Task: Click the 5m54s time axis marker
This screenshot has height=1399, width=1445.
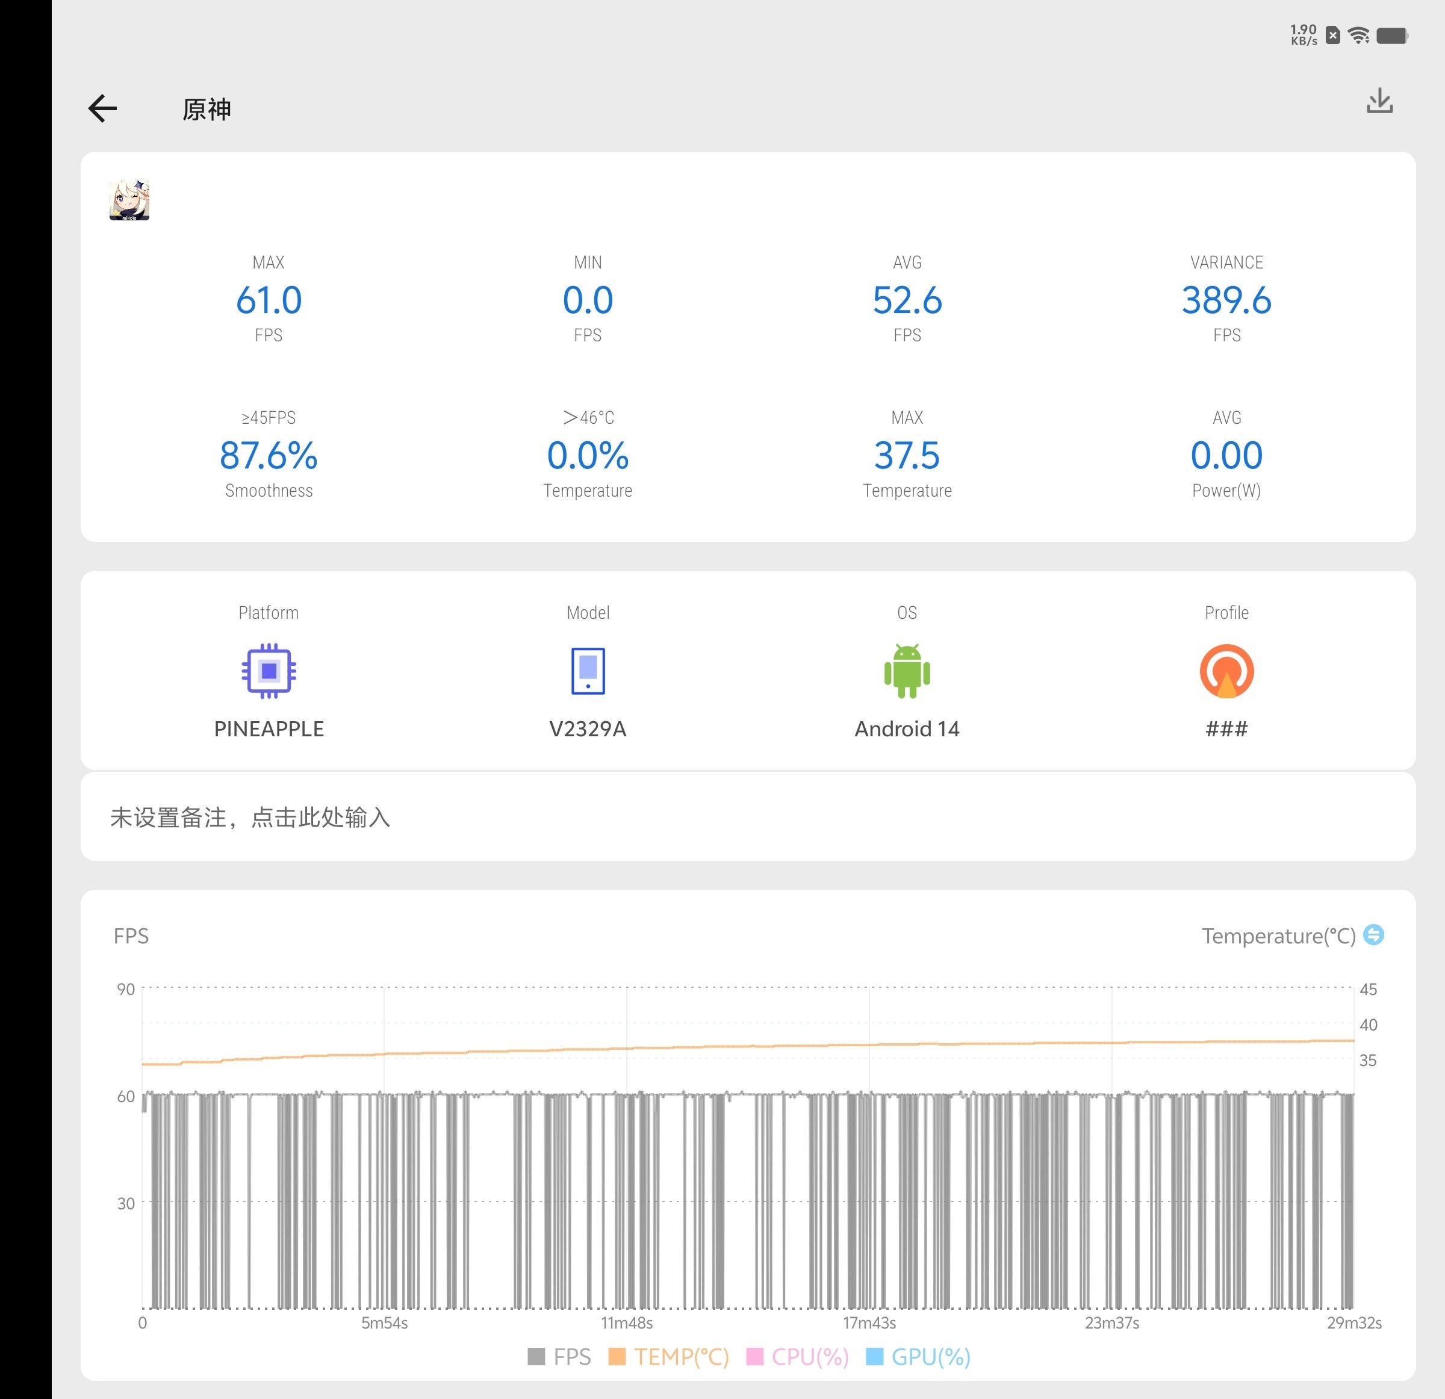Action: coord(384,1323)
